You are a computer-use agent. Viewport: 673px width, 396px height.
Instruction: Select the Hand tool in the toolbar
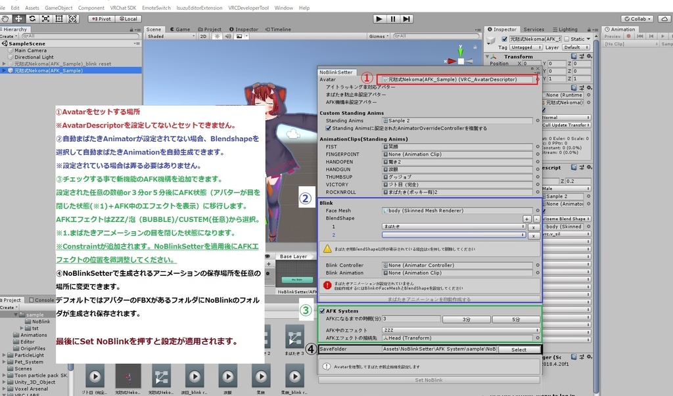click(x=5, y=19)
